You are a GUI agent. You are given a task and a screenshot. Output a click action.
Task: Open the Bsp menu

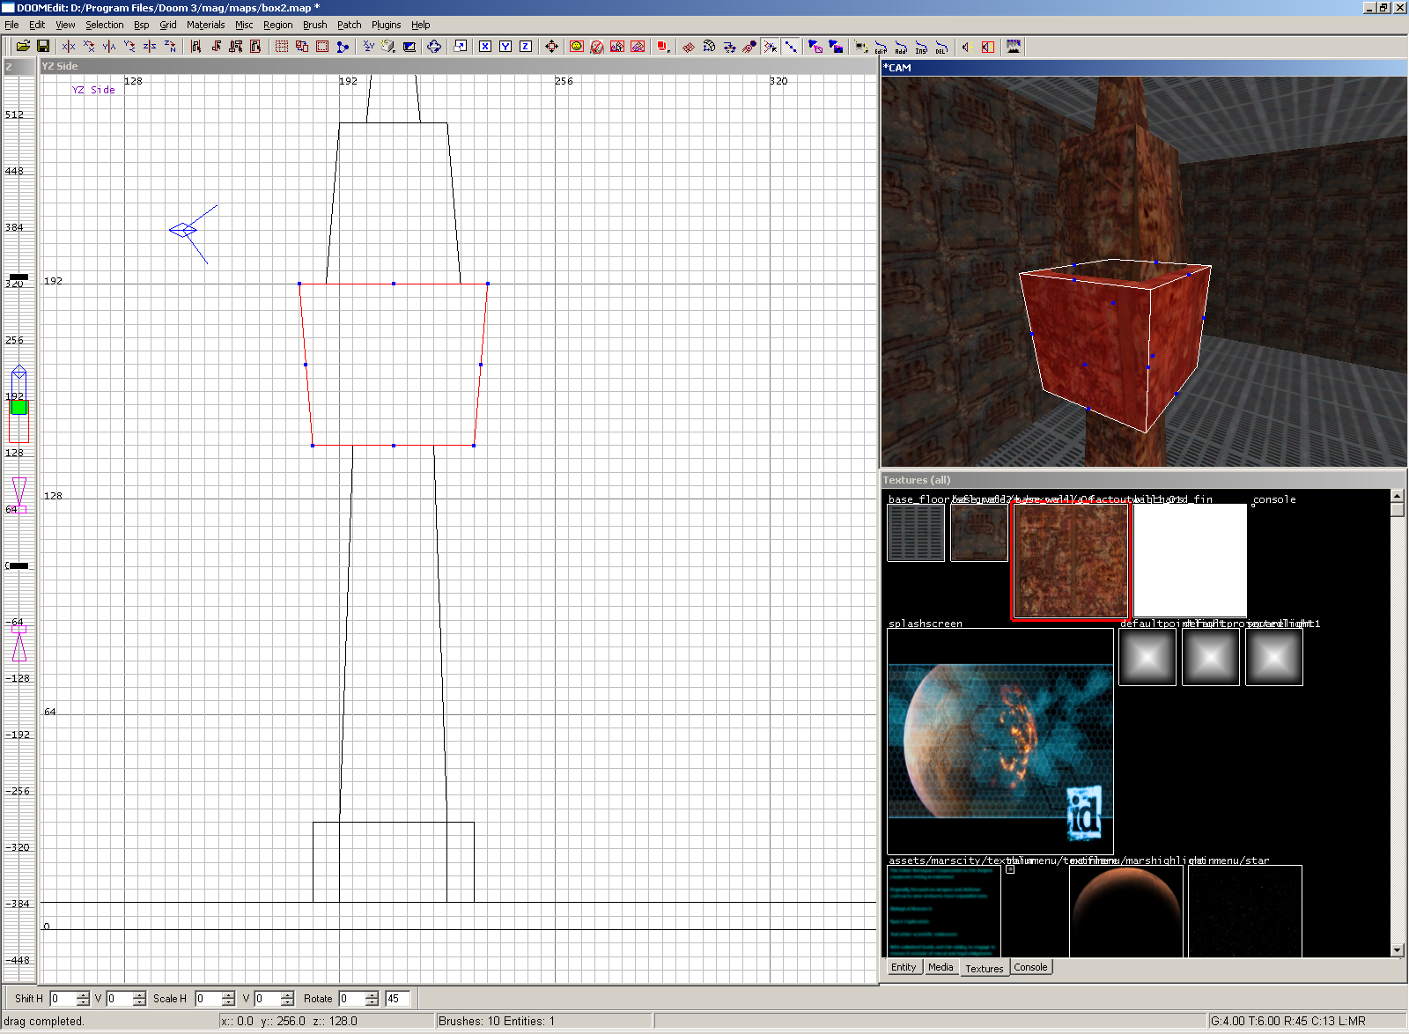pyautogui.click(x=141, y=25)
